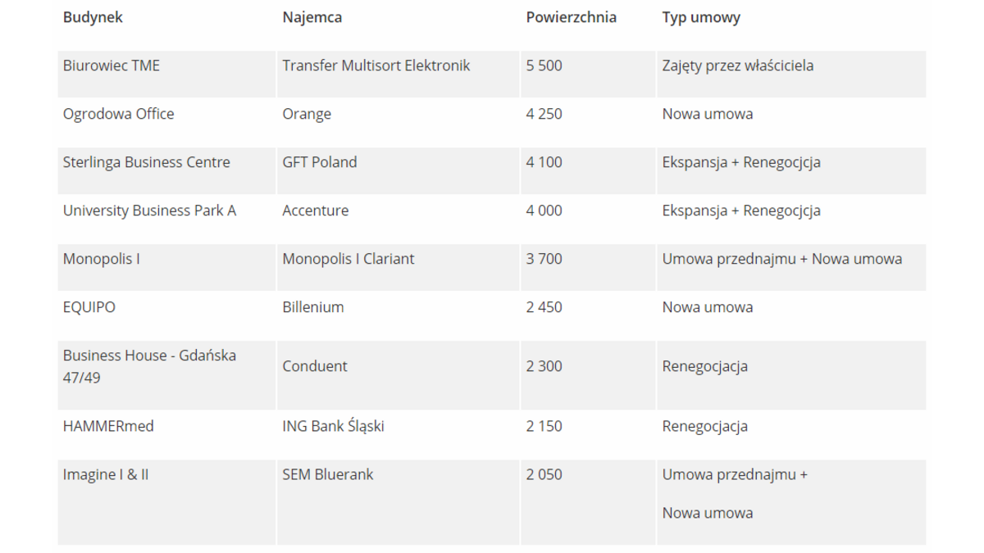
Task: Select the Imagine I & II cell
Action: click(106, 474)
